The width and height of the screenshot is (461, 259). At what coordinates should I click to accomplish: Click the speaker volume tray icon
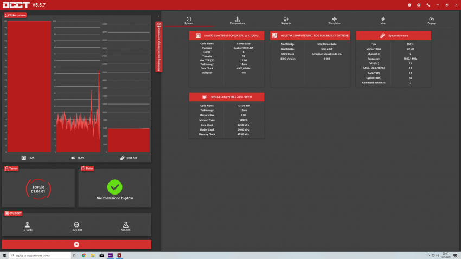[x=437, y=255]
